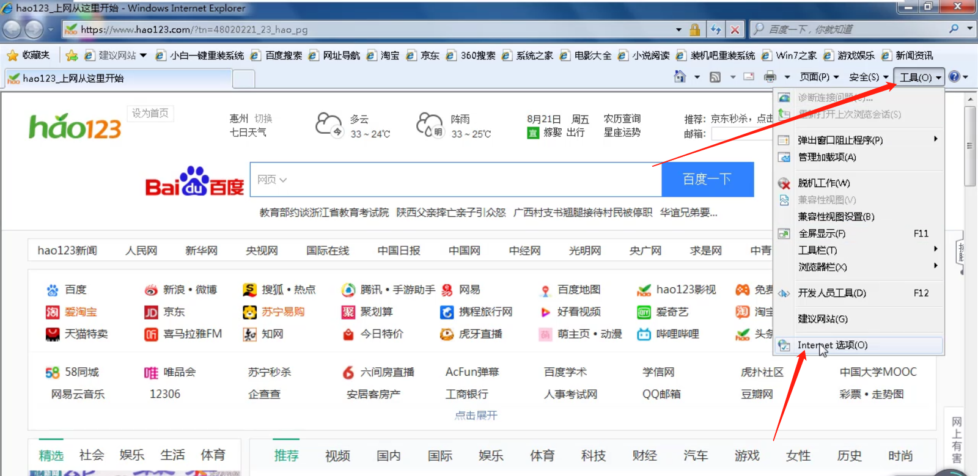The width and height of the screenshot is (978, 476).
Task: Click the red Stop loading icon
Action: coord(735,29)
